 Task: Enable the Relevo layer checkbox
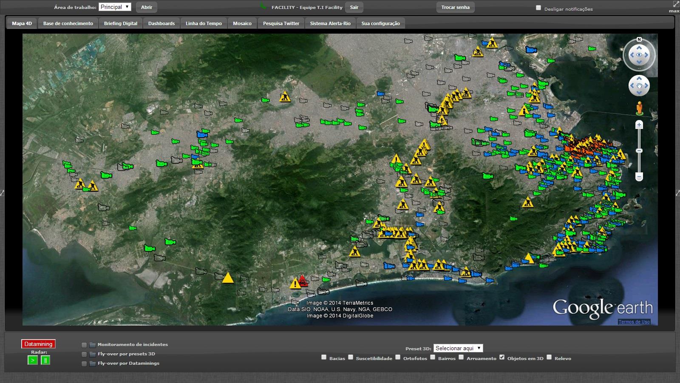[549, 357]
